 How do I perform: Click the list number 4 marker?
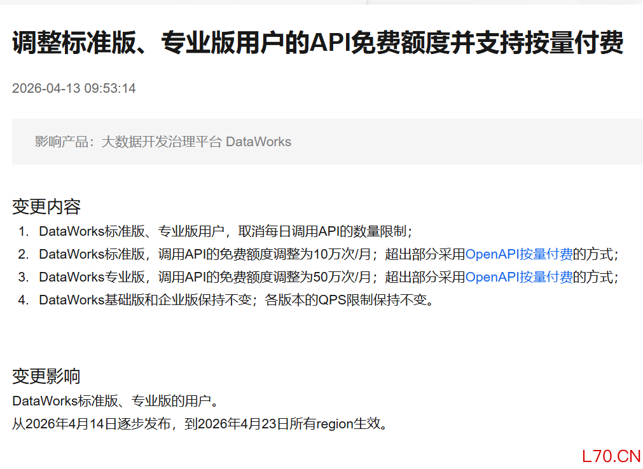point(23,300)
